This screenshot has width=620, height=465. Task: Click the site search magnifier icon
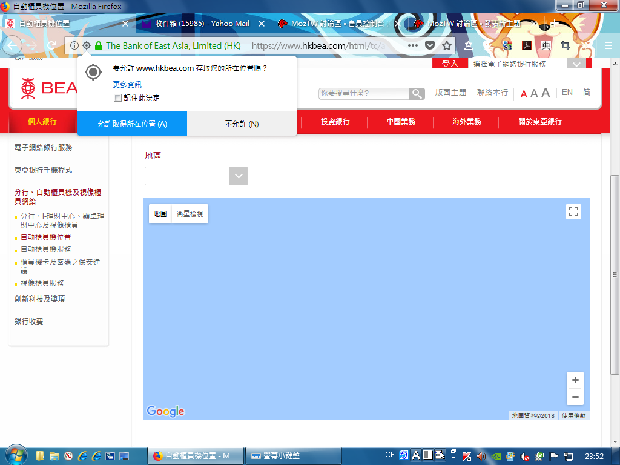pyautogui.click(x=417, y=93)
